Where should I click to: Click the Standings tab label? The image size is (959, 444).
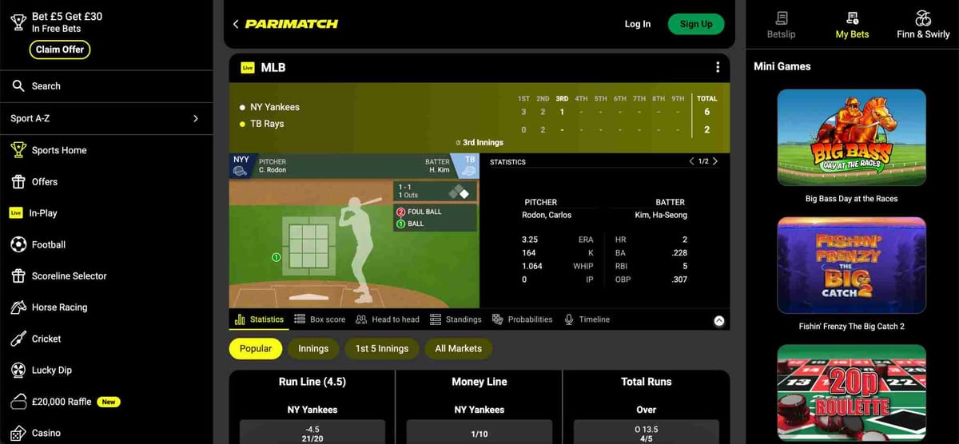click(x=464, y=319)
